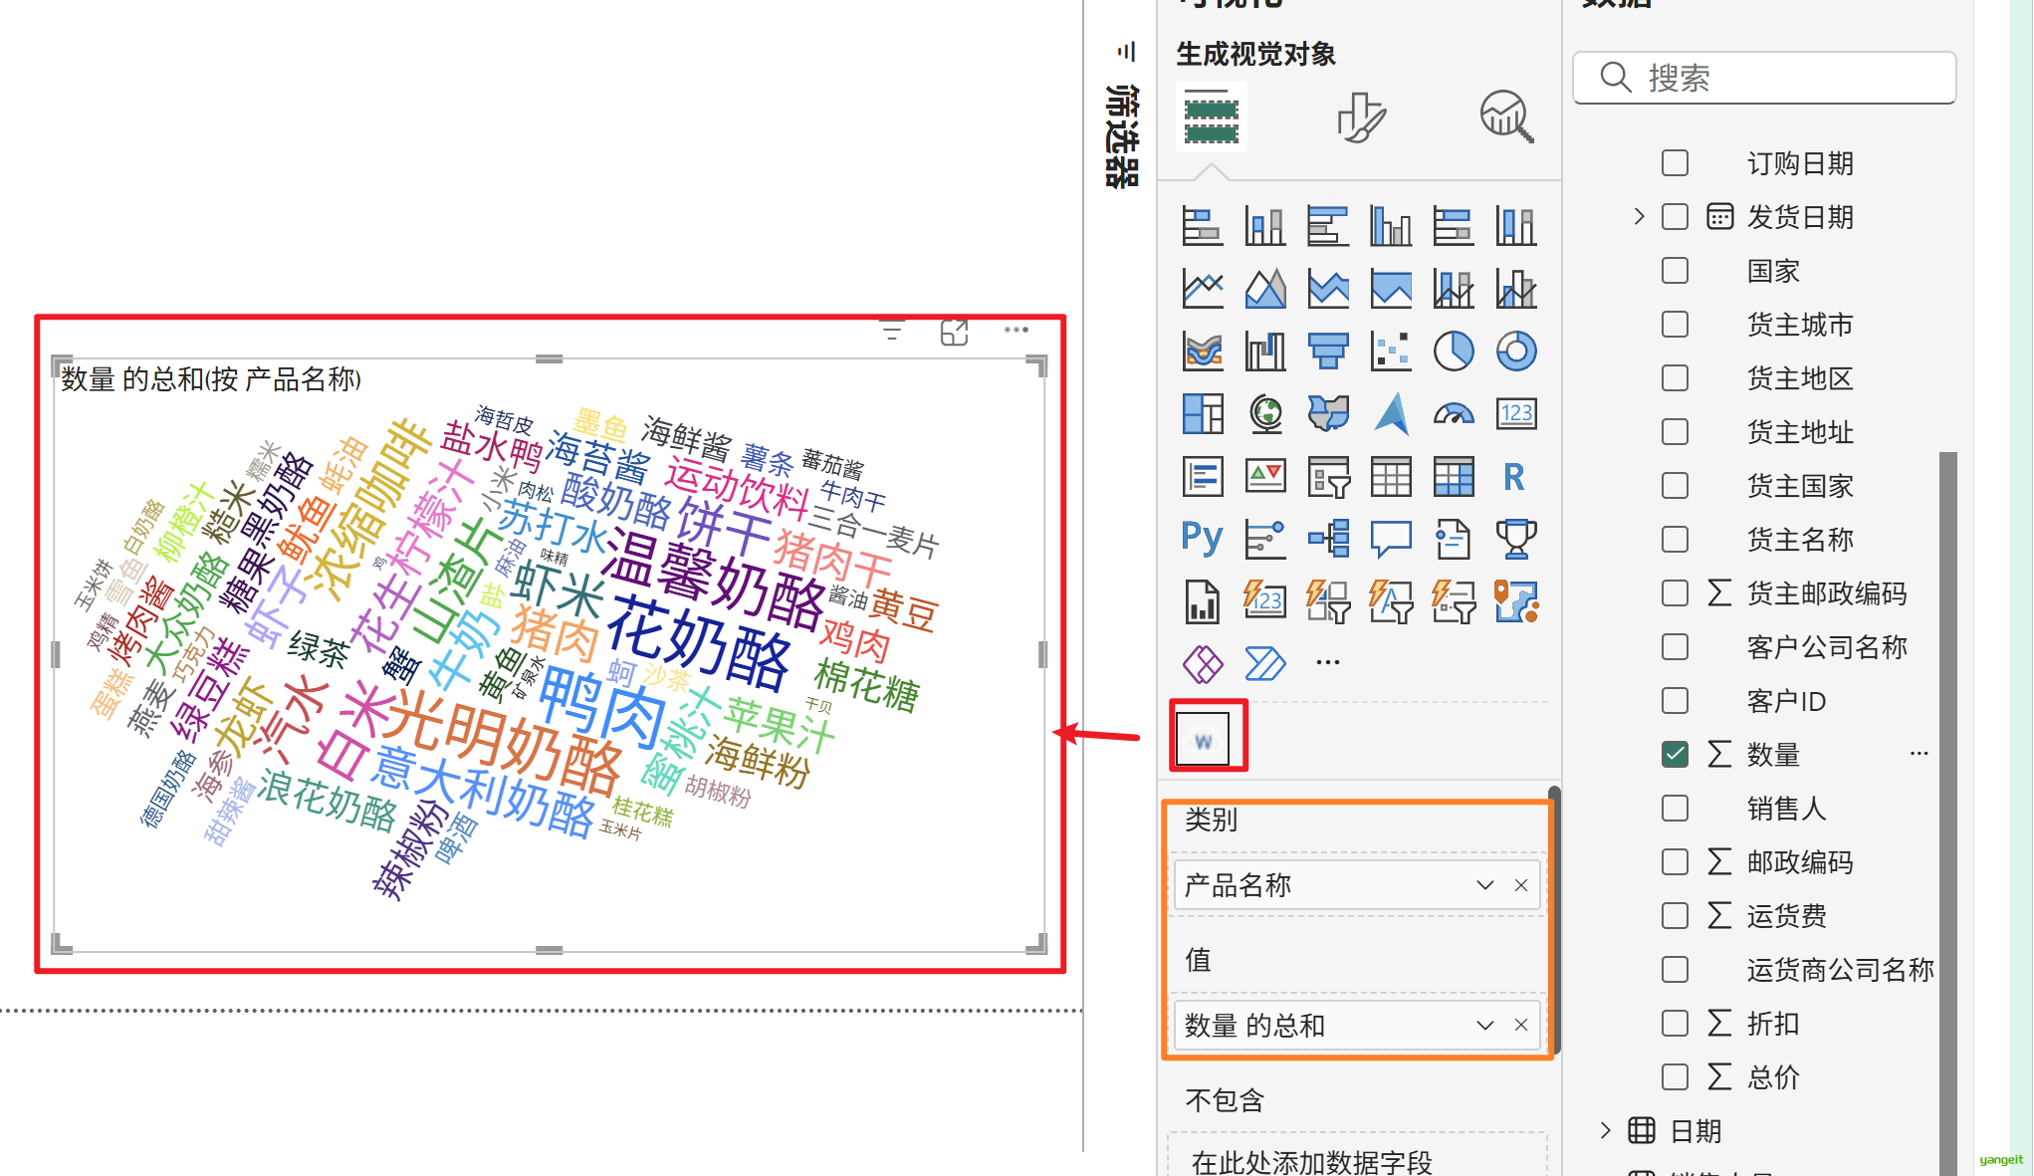Select the donut chart visual icon
Screen dimensions: 2034x1176
click(x=1515, y=352)
